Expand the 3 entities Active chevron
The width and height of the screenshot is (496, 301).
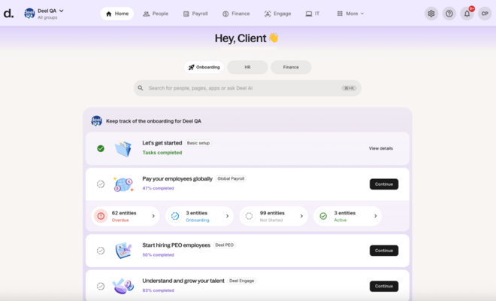pyautogui.click(x=376, y=216)
